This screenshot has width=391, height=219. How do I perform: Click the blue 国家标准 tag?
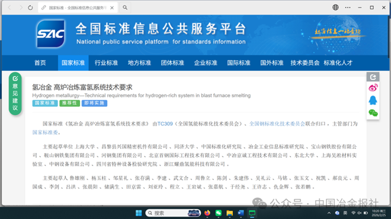pyautogui.click(x=45, y=103)
